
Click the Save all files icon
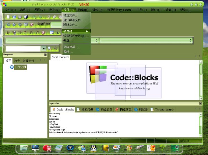(26, 17)
